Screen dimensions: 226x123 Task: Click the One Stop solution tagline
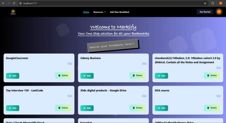point(113,34)
